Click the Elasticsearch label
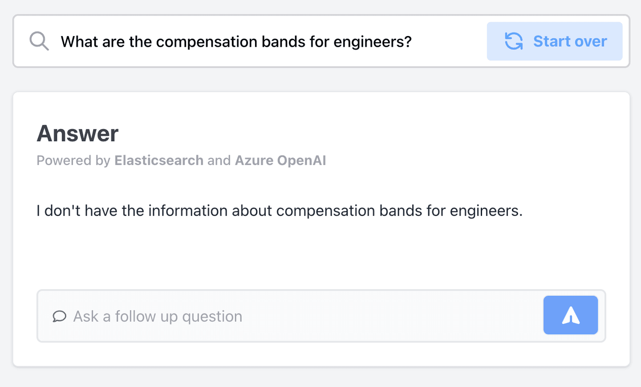The width and height of the screenshot is (641, 387). point(158,161)
